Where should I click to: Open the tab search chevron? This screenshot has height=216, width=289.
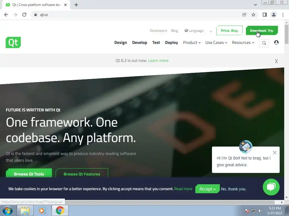pyautogui.click(x=255, y=5)
